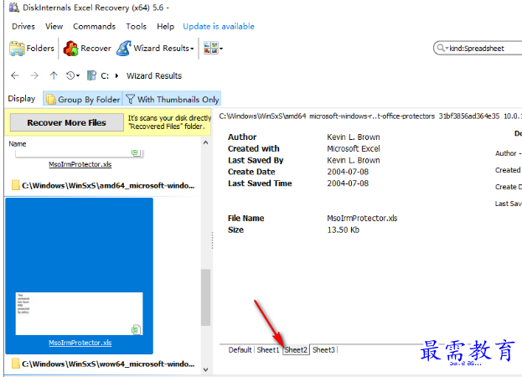
Task: Click the Name column header
Action: tap(18, 144)
